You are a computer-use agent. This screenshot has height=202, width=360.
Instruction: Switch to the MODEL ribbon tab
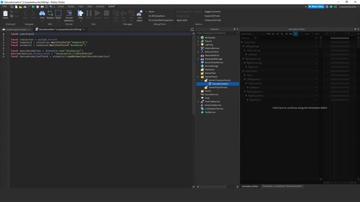tap(71, 7)
